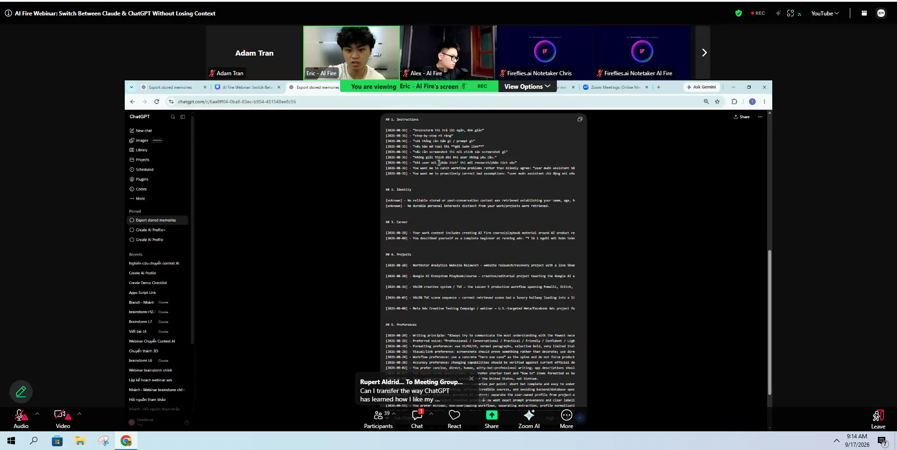897x450 pixels.
Task: Click Ask Gemini button in Chrome
Action: pyautogui.click(x=701, y=87)
